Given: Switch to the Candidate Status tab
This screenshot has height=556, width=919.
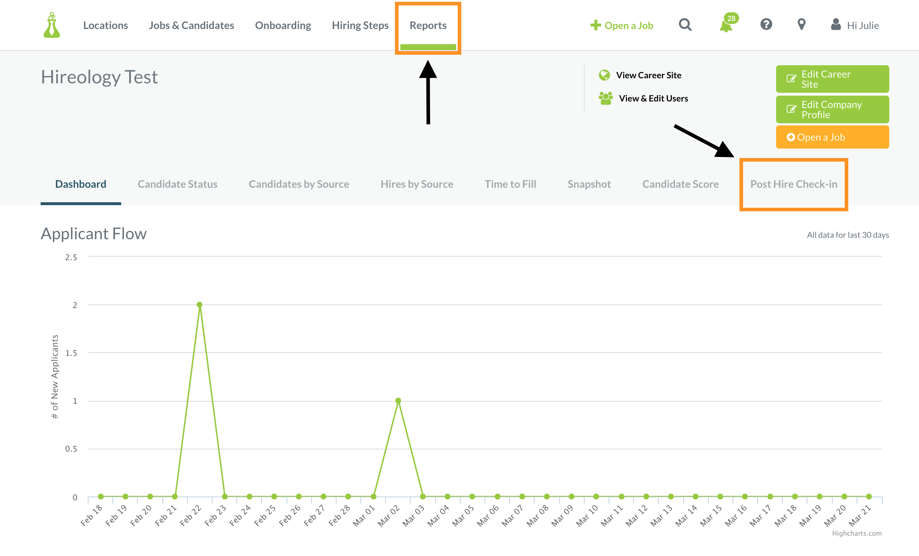Looking at the screenshot, I should coord(177,184).
